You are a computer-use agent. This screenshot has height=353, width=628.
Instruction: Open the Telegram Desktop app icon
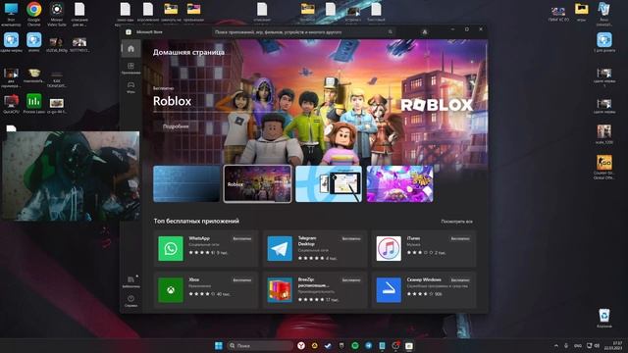(x=280, y=248)
